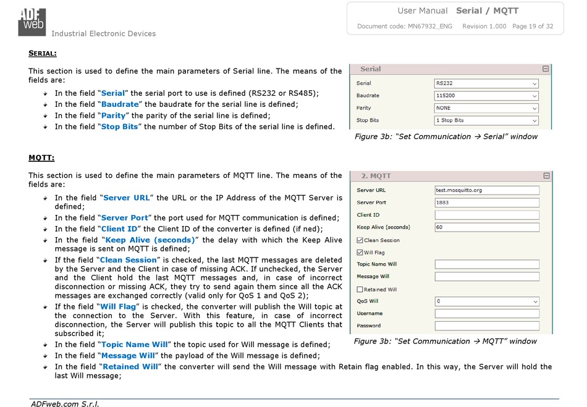Click the Username input field
This screenshot has height=407, width=587.
pos(486,314)
